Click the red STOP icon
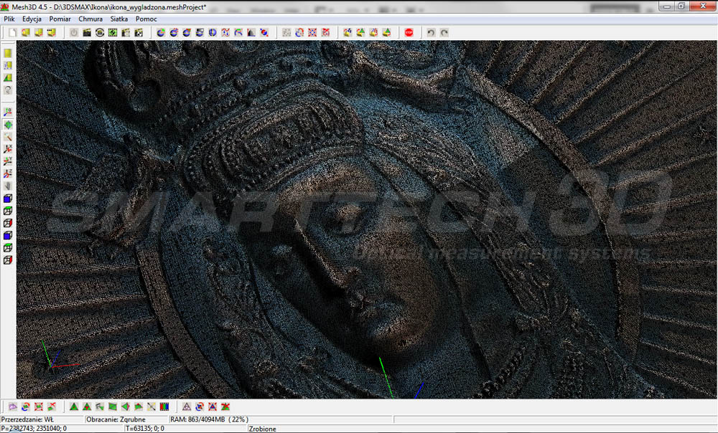 click(x=409, y=32)
